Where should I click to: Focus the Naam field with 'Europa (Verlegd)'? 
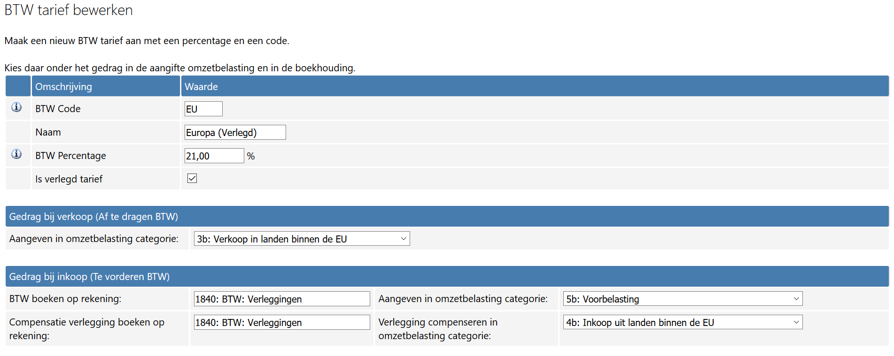click(235, 132)
